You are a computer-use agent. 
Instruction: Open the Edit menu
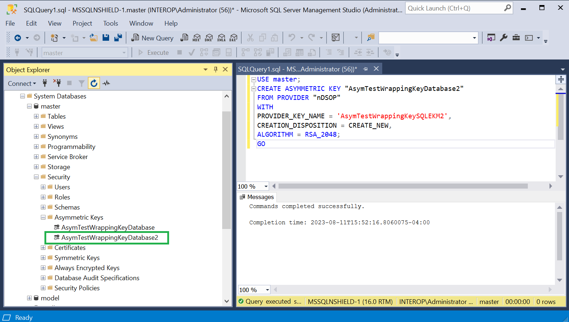click(31, 23)
